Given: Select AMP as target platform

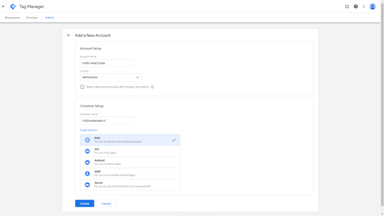Looking at the screenshot, I should tap(130, 174).
